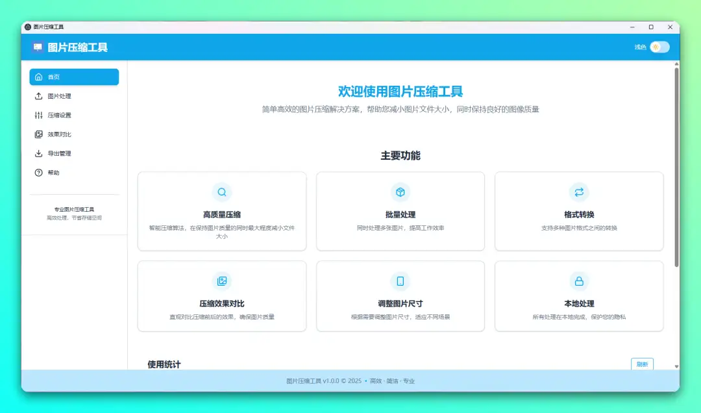
Task: Open 图片处理 in the sidebar
Action: [x=59, y=96]
